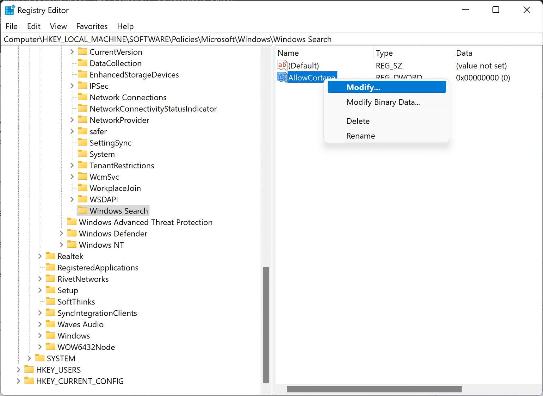Open the File menu

coord(12,26)
